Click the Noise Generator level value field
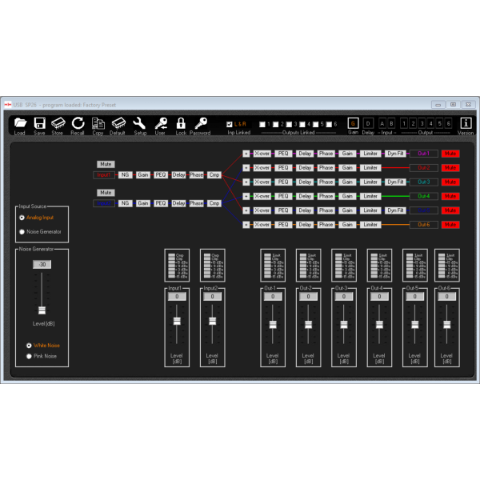Screen dimensions: 480x480 (x=42, y=265)
